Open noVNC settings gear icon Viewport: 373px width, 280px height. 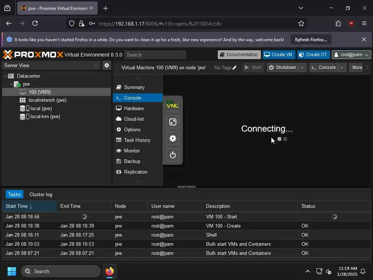(173, 139)
